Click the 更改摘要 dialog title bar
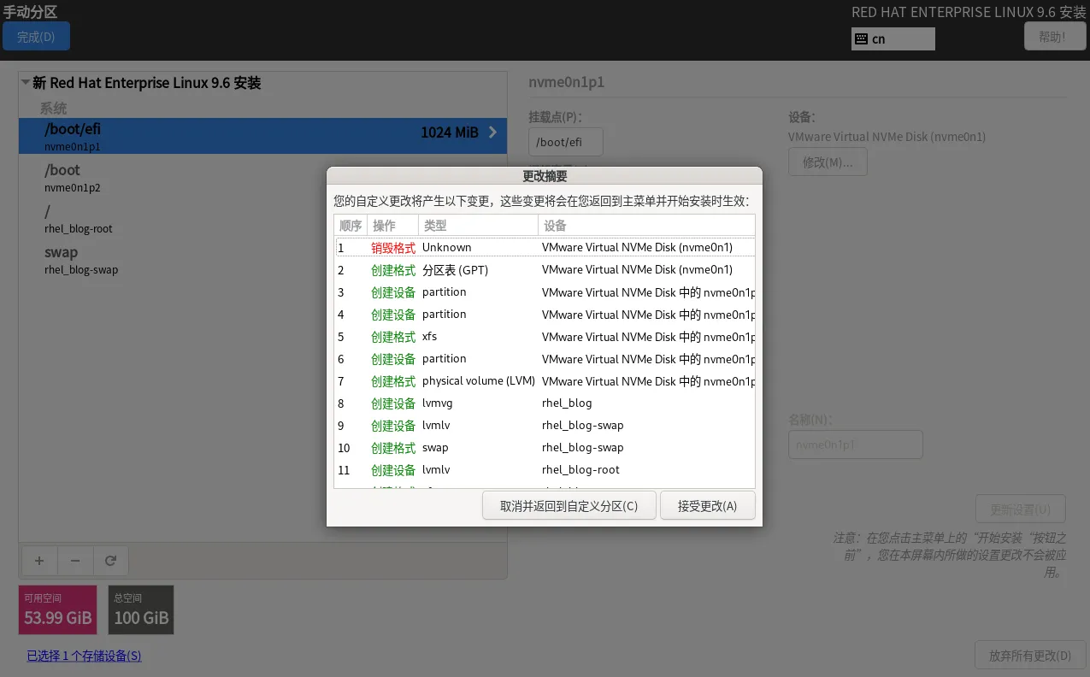Image resolution: width=1090 pixels, height=677 pixels. [x=545, y=176]
